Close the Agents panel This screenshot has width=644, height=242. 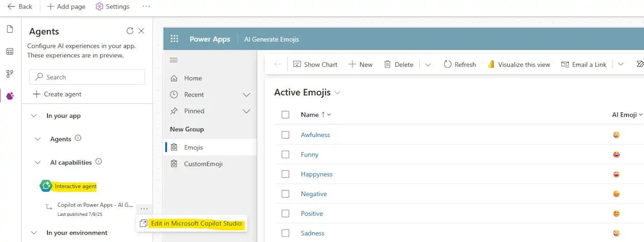(141, 31)
